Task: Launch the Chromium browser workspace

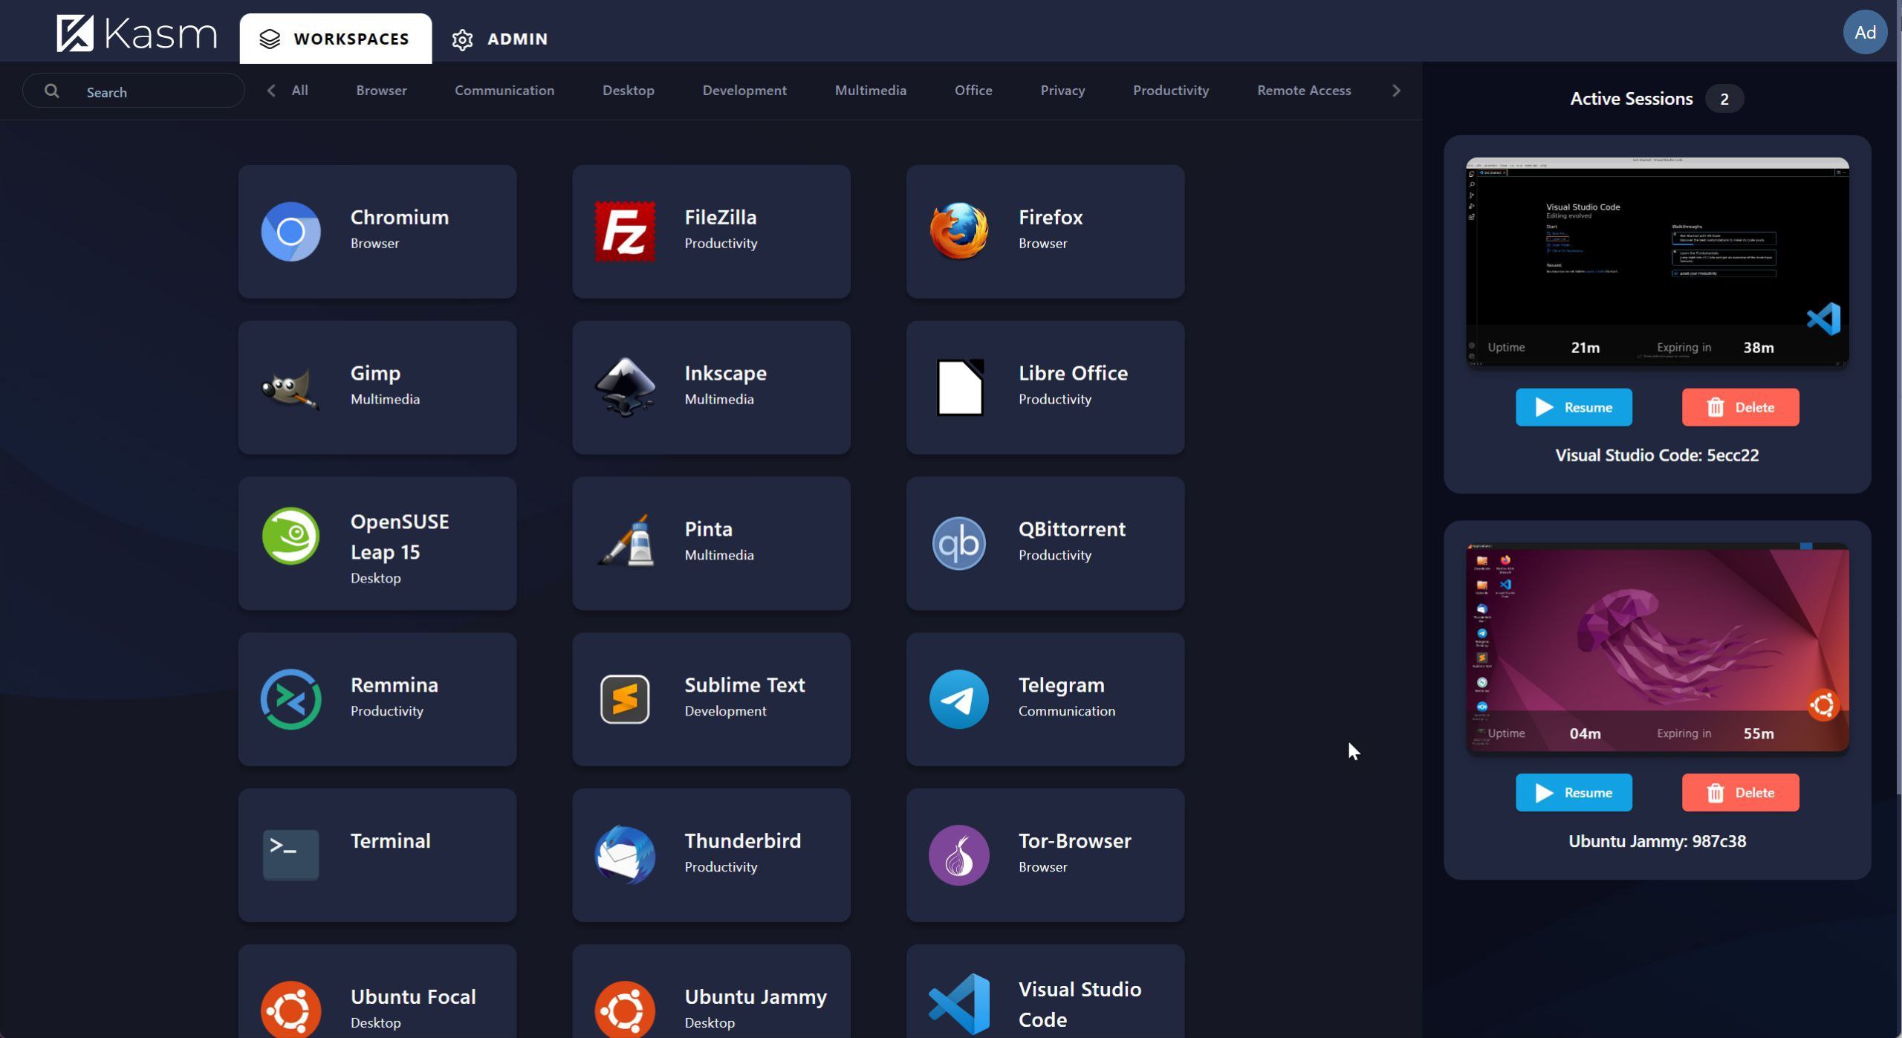Action: [x=377, y=230]
